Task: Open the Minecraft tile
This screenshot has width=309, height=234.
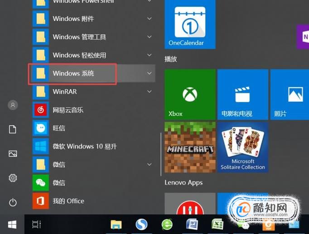Action: [190, 147]
